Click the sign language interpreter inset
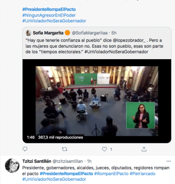175x184 pixels. [x=141, y=115]
